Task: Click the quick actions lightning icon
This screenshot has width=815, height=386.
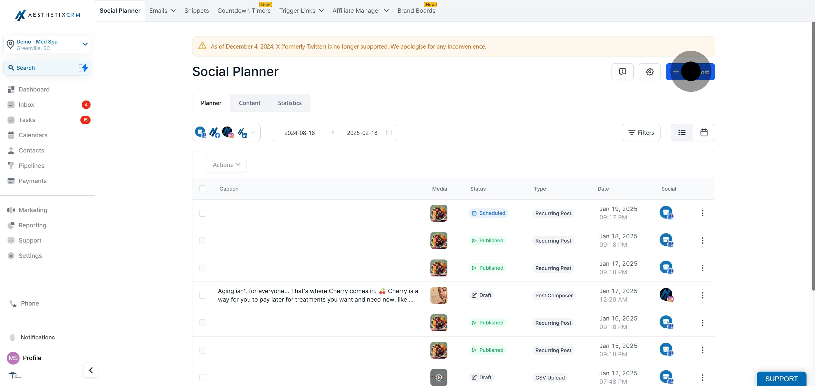Action: 83,67
